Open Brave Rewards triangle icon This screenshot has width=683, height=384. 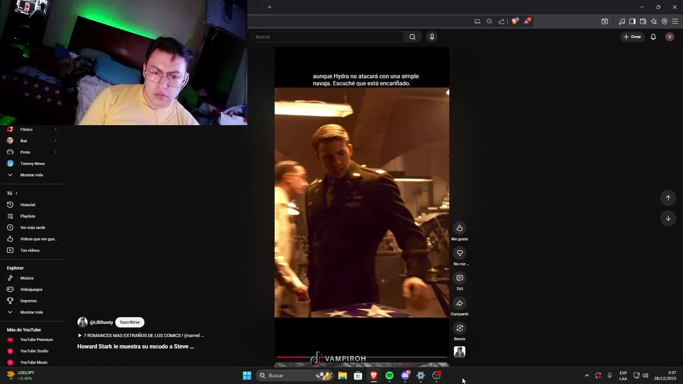(527, 21)
